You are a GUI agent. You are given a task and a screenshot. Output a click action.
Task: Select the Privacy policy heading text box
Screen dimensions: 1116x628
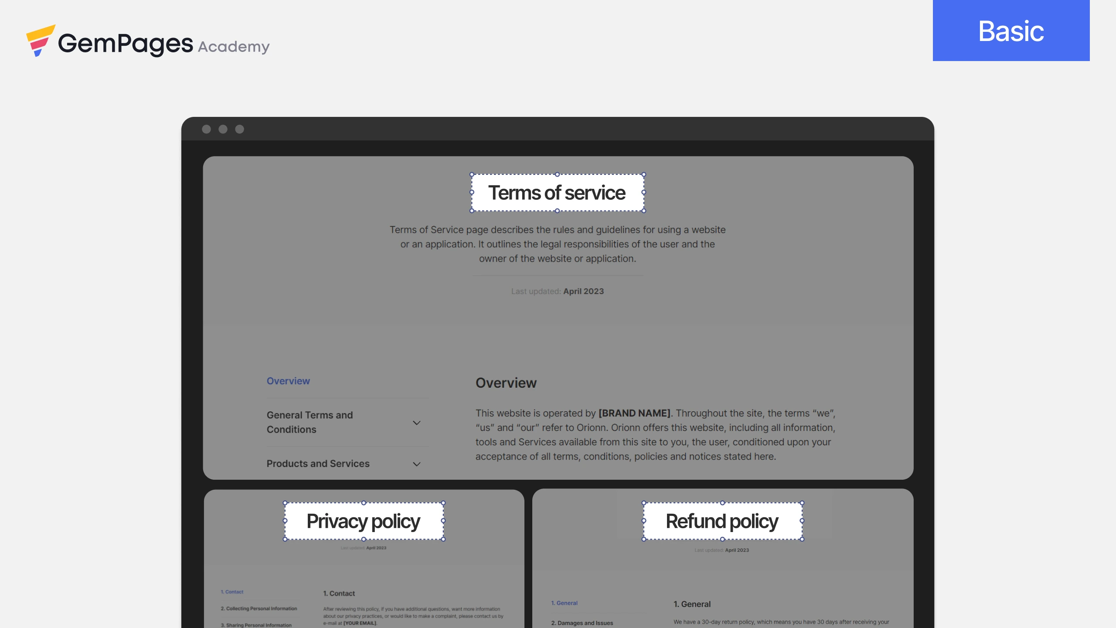(363, 521)
